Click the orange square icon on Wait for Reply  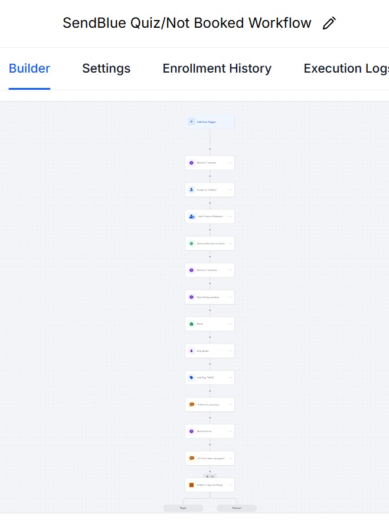191,485
